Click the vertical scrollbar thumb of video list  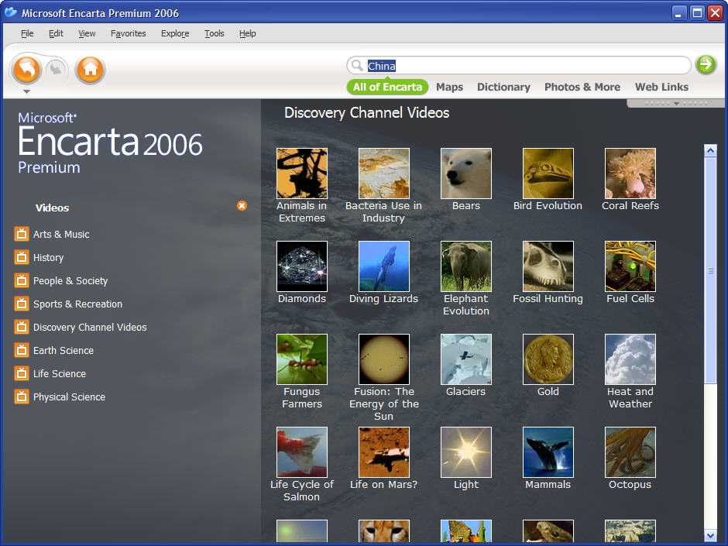[x=710, y=270]
